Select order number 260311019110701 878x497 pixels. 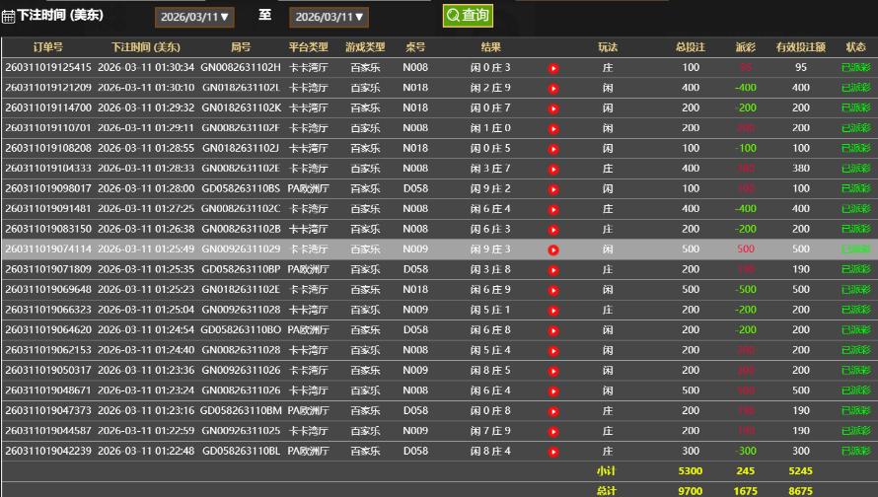[47, 128]
